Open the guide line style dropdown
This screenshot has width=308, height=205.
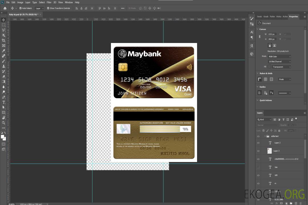(x=284, y=93)
